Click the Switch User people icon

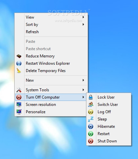tap(91, 105)
